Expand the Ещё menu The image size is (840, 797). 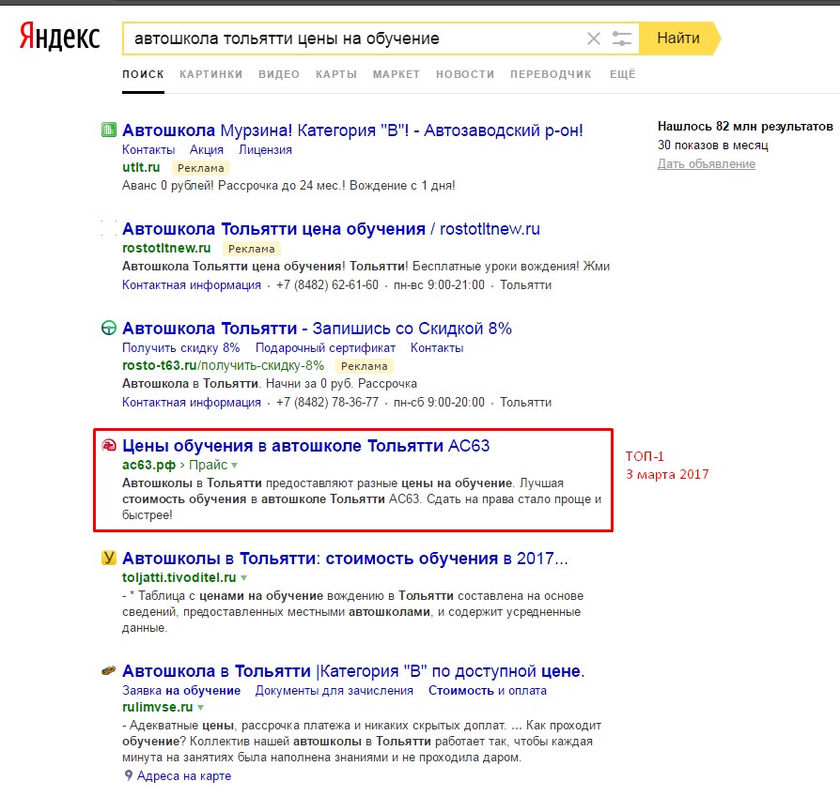point(623,74)
